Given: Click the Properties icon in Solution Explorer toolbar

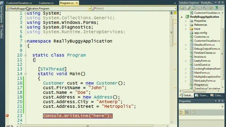Looking at the screenshot, I should 182,8.
